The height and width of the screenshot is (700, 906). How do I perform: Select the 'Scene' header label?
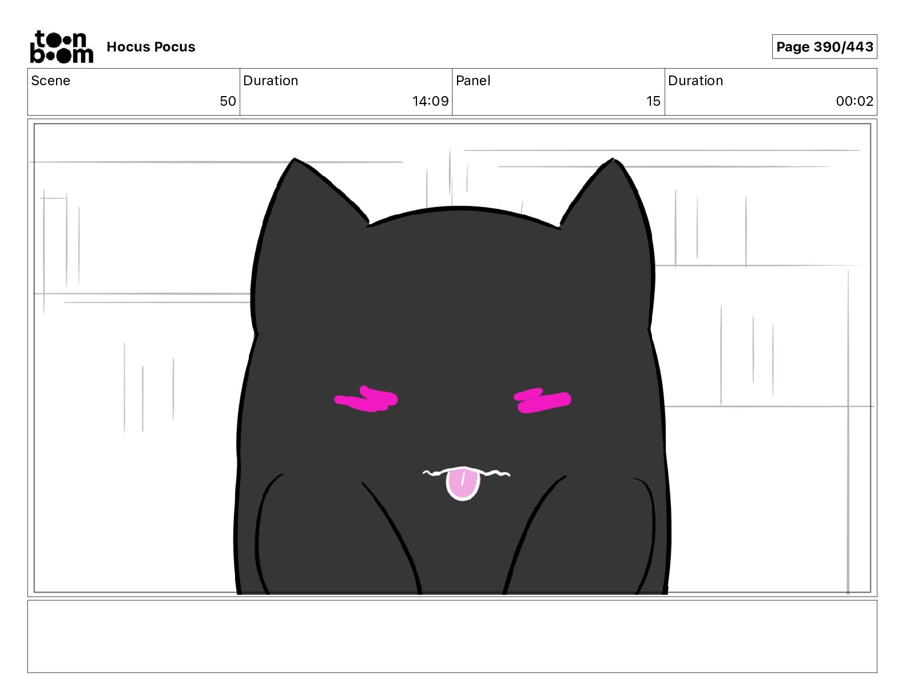50,81
